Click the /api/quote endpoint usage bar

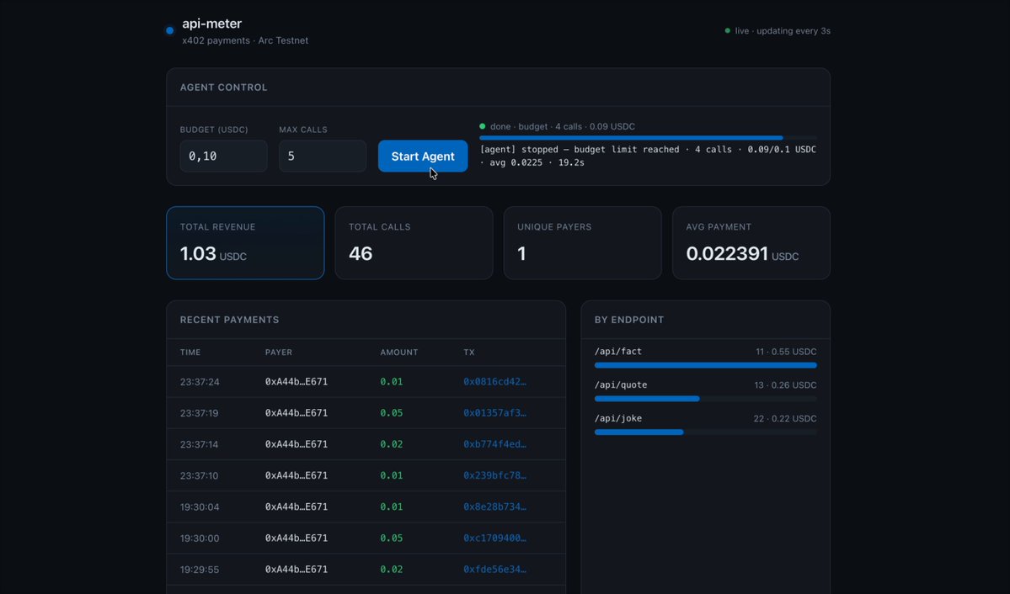pyautogui.click(x=705, y=398)
